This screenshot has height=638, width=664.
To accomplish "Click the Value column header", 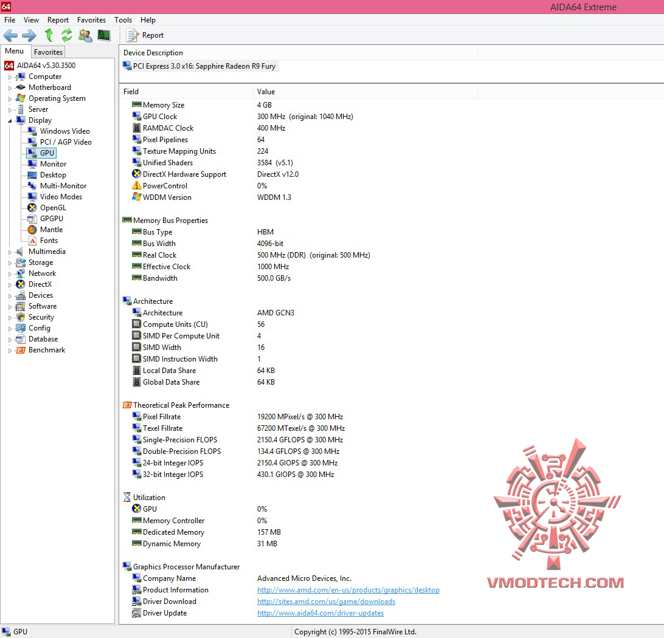I will point(365,91).
